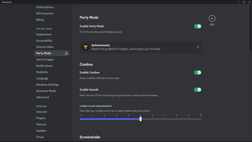Click the Discord logo in title bar
The width and height of the screenshot is (252, 142).
pos(7,2)
